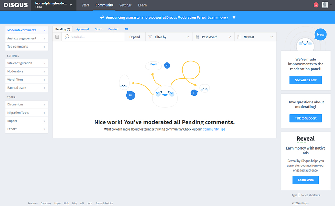
Task: Click the Disqus logo
Action: click(x=16, y=5)
